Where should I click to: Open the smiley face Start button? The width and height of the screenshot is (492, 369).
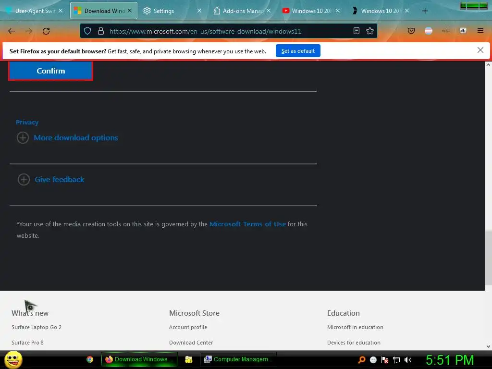coord(13,359)
